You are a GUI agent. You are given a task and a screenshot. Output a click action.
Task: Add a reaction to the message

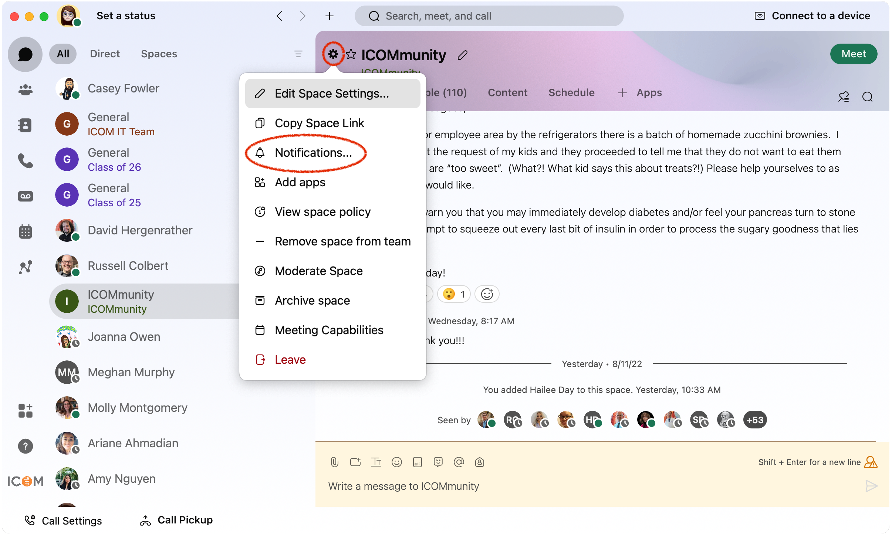tap(487, 294)
